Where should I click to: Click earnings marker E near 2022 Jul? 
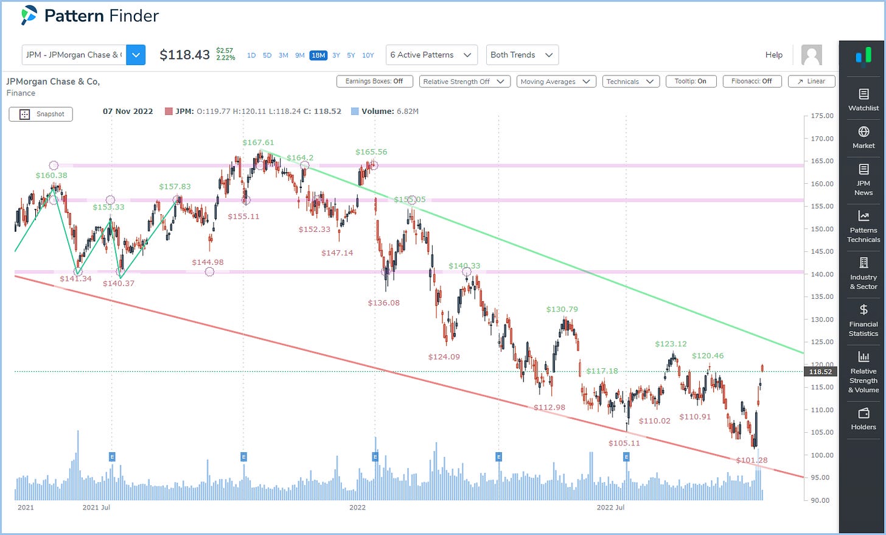coord(626,456)
